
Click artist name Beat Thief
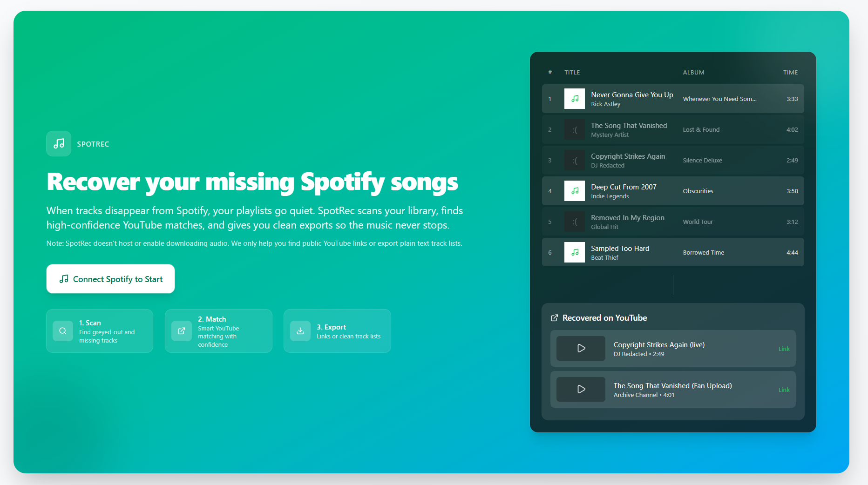pos(605,257)
